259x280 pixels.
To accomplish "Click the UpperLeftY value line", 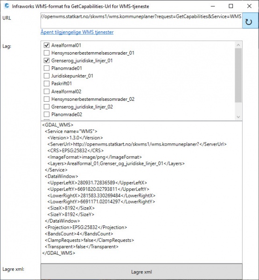I will click(x=98, y=189).
